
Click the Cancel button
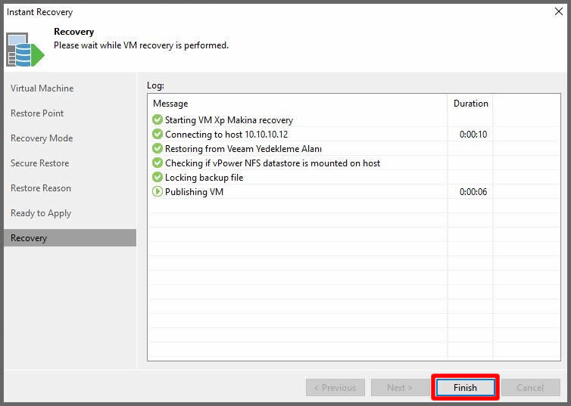pyautogui.click(x=530, y=387)
